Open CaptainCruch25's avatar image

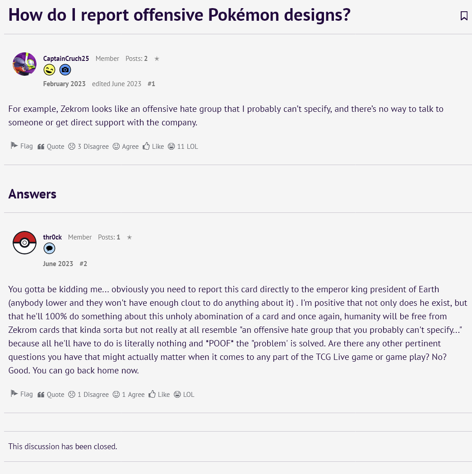(24, 64)
